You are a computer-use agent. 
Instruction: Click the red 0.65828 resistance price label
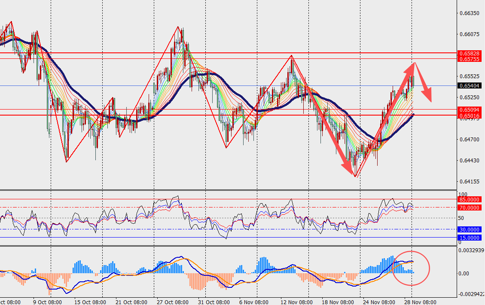(x=469, y=53)
